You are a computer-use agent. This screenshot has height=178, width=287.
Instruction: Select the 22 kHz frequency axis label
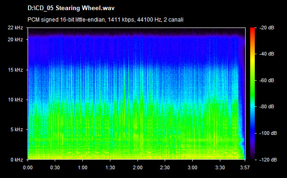(15, 28)
